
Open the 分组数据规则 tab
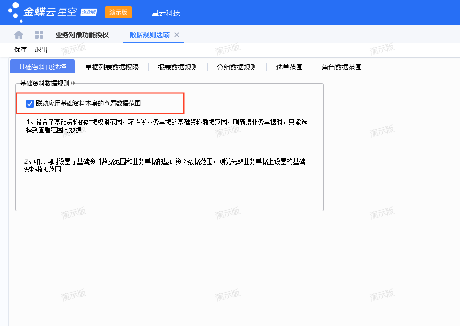click(x=236, y=67)
